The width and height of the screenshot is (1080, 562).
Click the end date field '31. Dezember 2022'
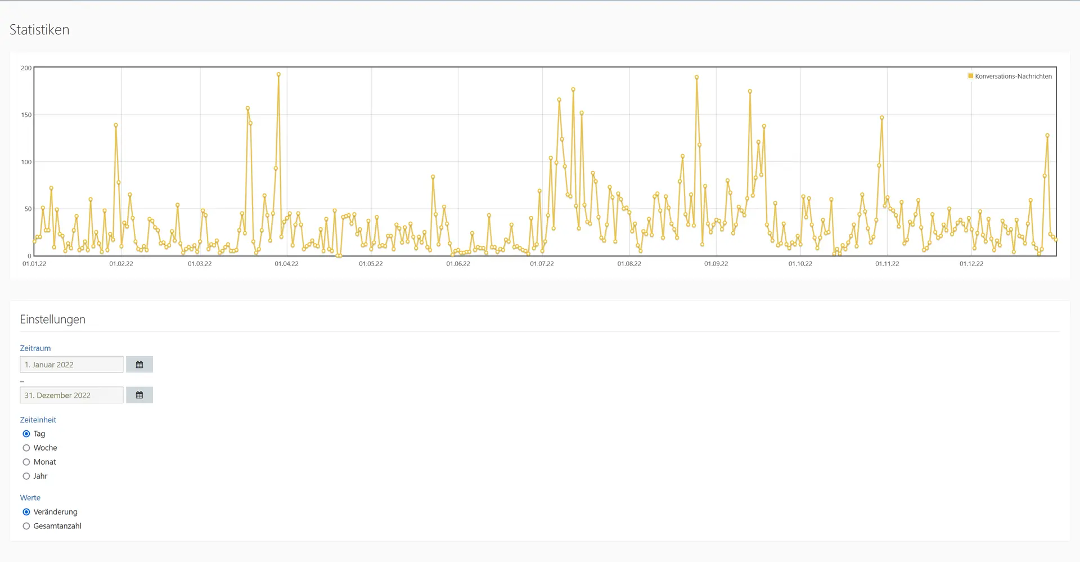pos(71,395)
